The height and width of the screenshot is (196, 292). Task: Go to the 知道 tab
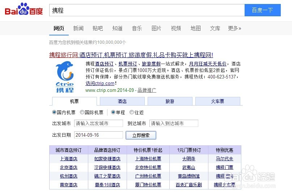click(x=117, y=28)
